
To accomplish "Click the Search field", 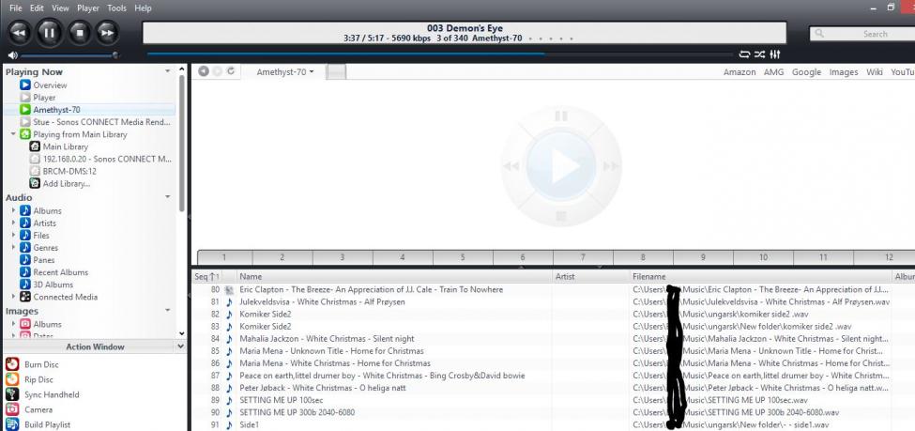I will 862,34.
